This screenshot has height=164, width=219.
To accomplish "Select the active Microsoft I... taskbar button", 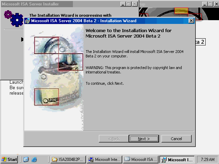I will pos(177,160).
